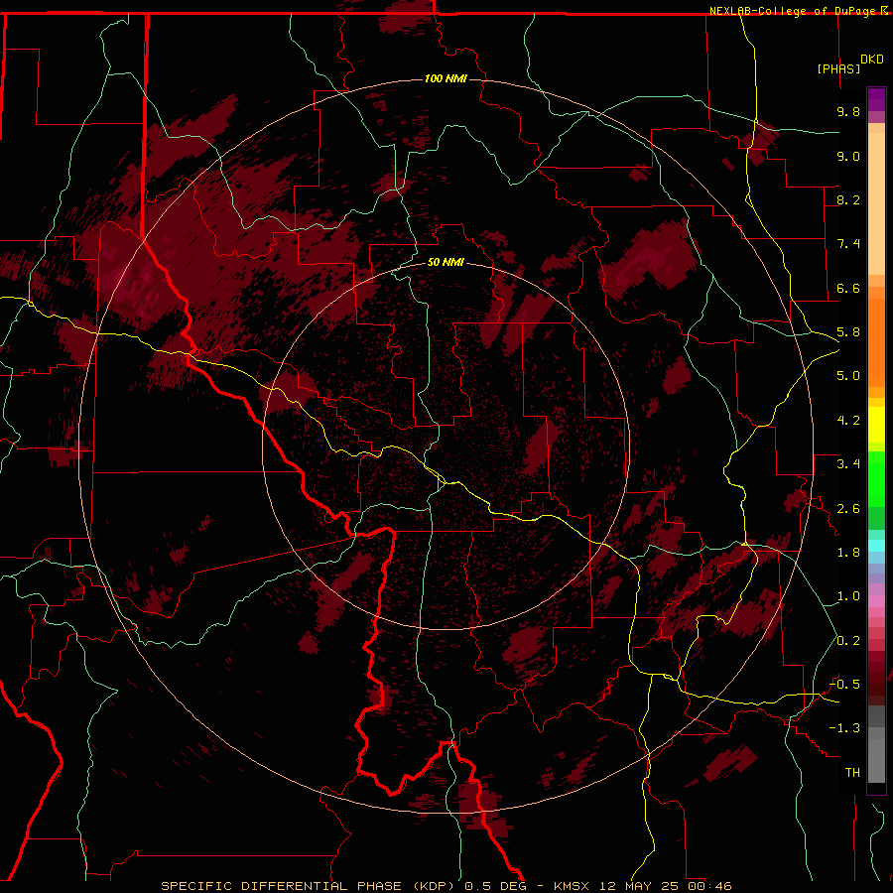Pick the bright green segment of color bar
The width and height of the screenshot is (893, 893).
coord(876,479)
